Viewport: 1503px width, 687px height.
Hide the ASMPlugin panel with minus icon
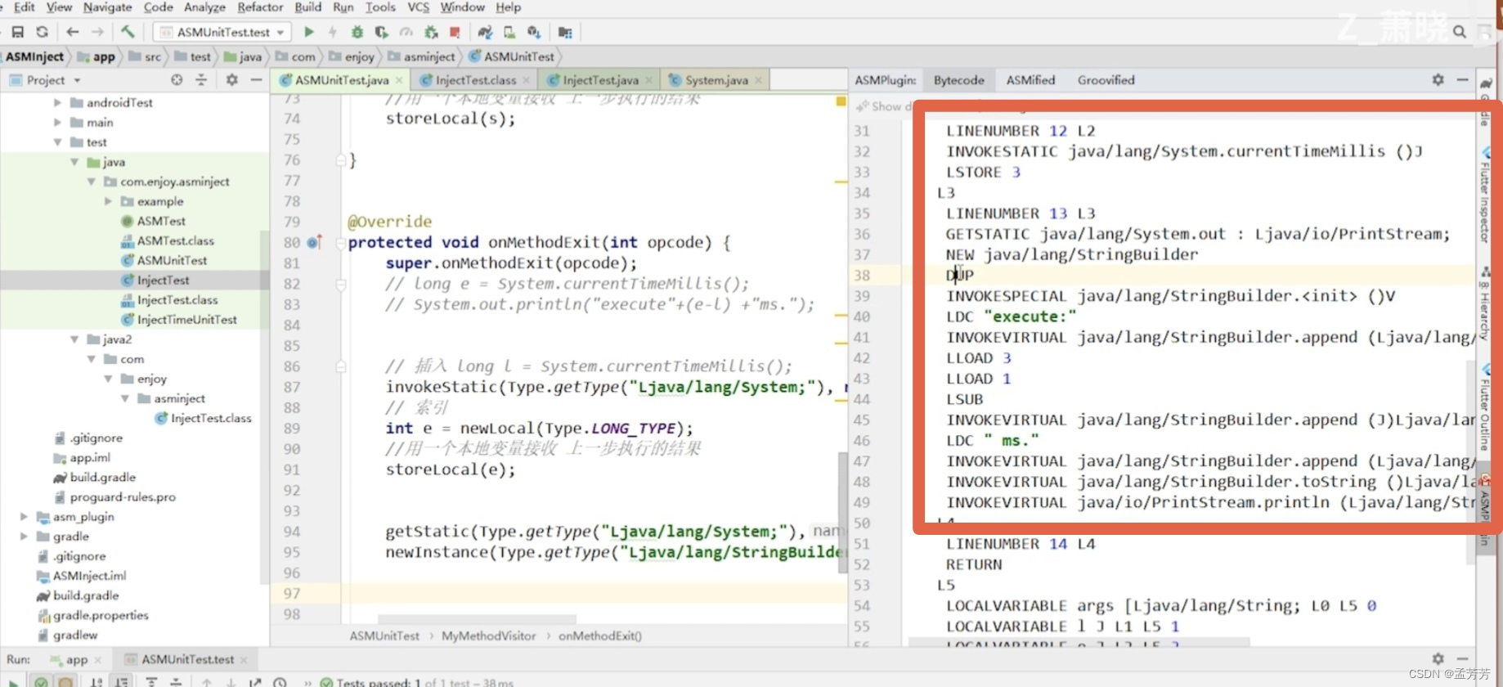point(1462,79)
